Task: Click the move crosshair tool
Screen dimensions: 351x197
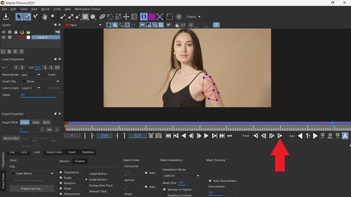Action: click(126, 17)
